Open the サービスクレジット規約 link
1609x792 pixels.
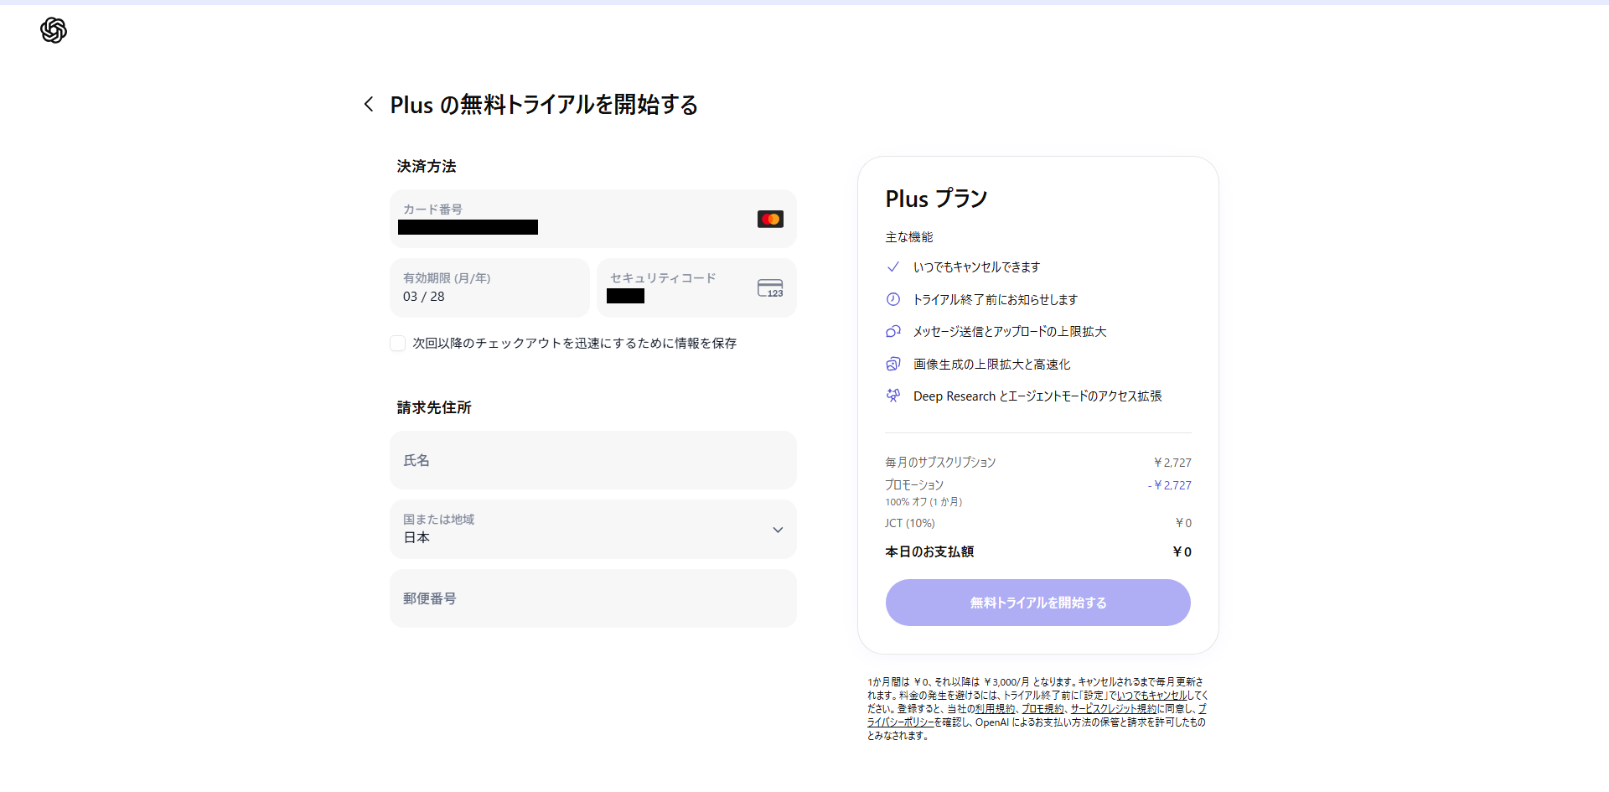tap(1113, 708)
